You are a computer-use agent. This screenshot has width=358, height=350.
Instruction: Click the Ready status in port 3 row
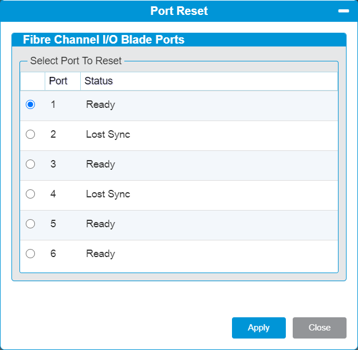point(100,165)
